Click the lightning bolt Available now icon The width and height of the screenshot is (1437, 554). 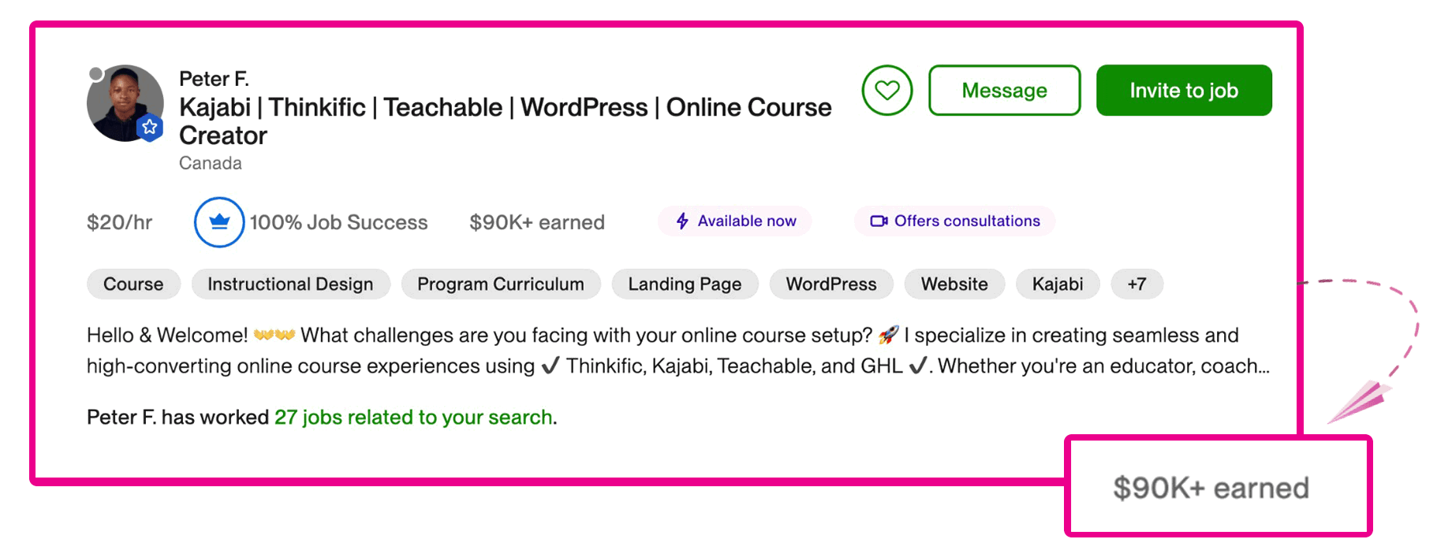[682, 221]
